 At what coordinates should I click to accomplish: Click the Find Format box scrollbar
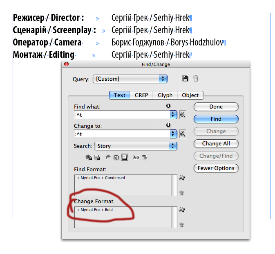[x=174, y=185]
